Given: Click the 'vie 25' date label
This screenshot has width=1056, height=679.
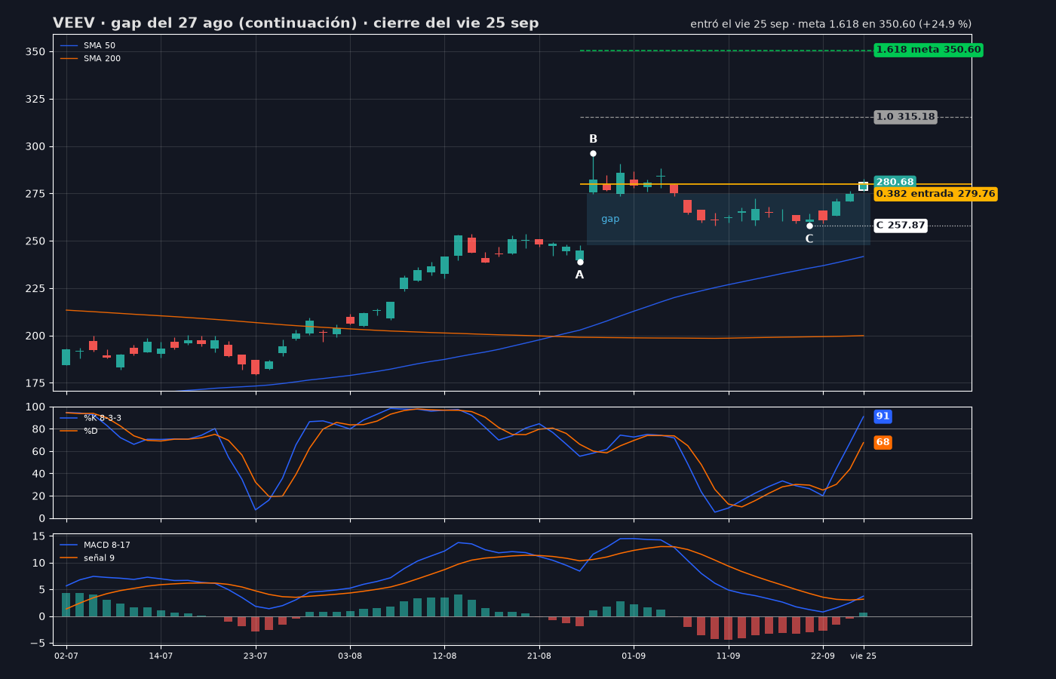Looking at the screenshot, I should pos(864,656).
